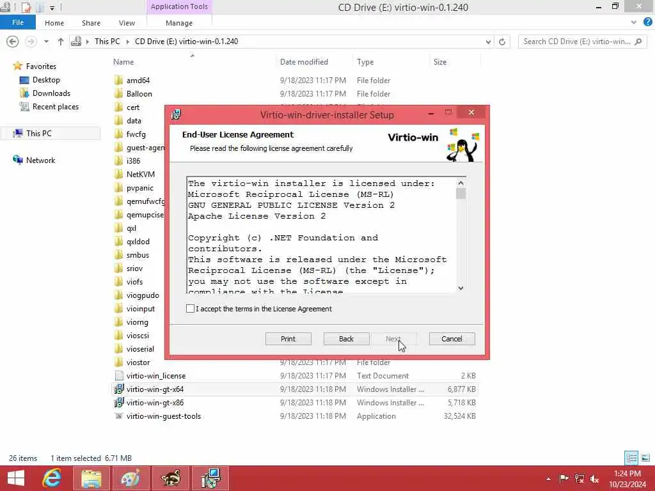Viewport: 655px width, 491px height.
Task: Open the Action Center flag icon
Action: tap(564, 478)
